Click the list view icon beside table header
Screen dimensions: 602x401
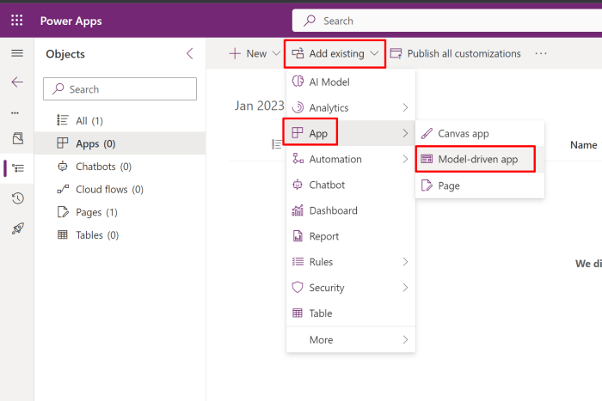[x=276, y=144]
